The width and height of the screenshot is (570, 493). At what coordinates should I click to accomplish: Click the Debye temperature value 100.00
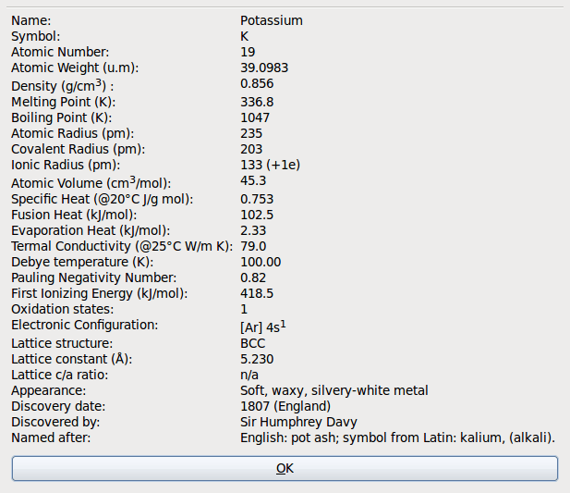click(261, 262)
